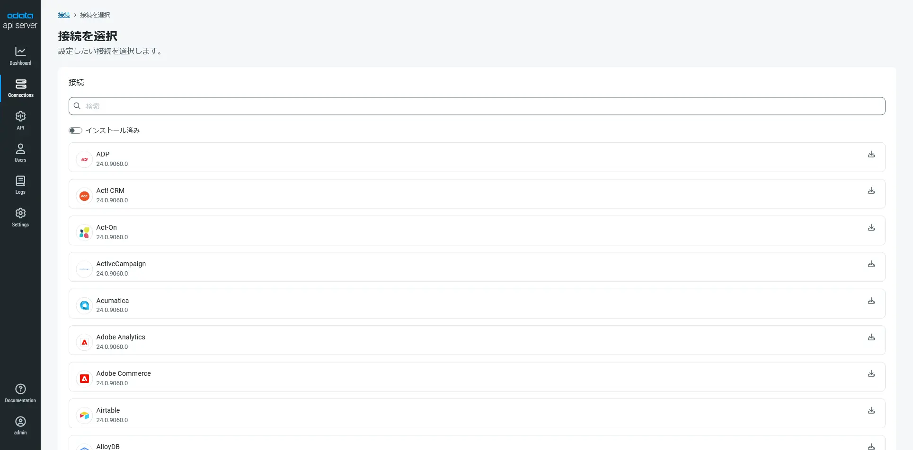Go to the API section
This screenshot has width=913, height=450.
click(20, 121)
